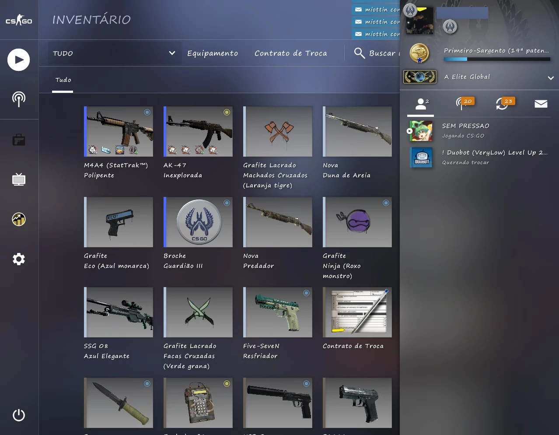Open the recent players icon with badge 23
Screen dimensions: 559x435
(505, 103)
